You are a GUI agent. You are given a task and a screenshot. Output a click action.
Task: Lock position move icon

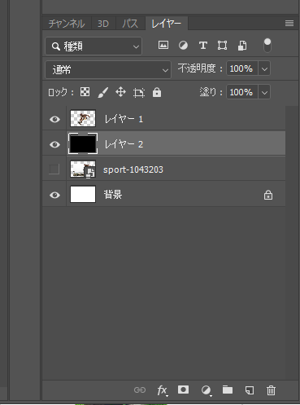(x=120, y=92)
